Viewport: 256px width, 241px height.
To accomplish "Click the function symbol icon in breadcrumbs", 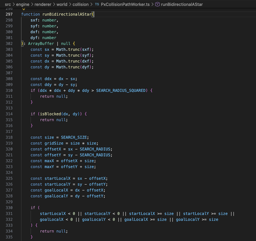I will tap(157, 4).
